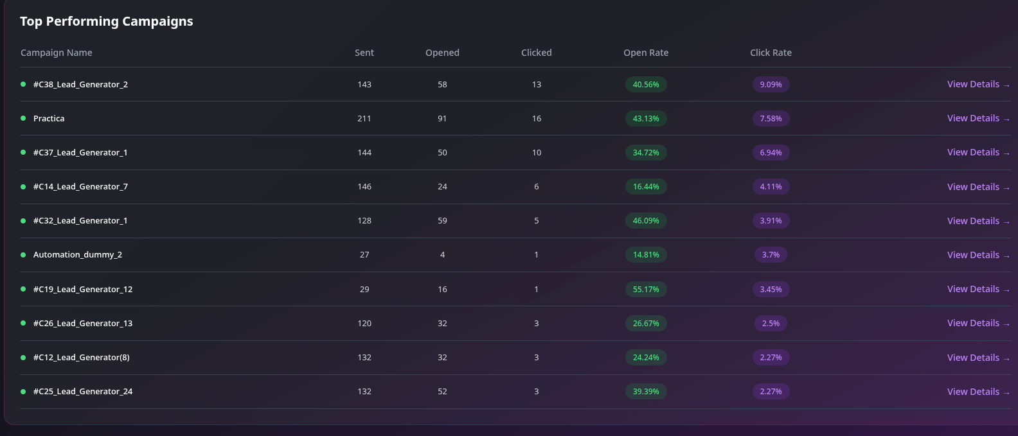This screenshot has width=1018, height=436.
Task: Click View Details for #C37_Lead_Generator_1
Action: (x=978, y=152)
